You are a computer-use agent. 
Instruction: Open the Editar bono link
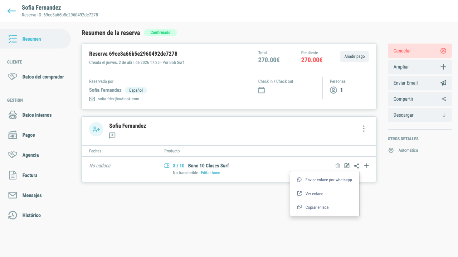coord(210,173)
